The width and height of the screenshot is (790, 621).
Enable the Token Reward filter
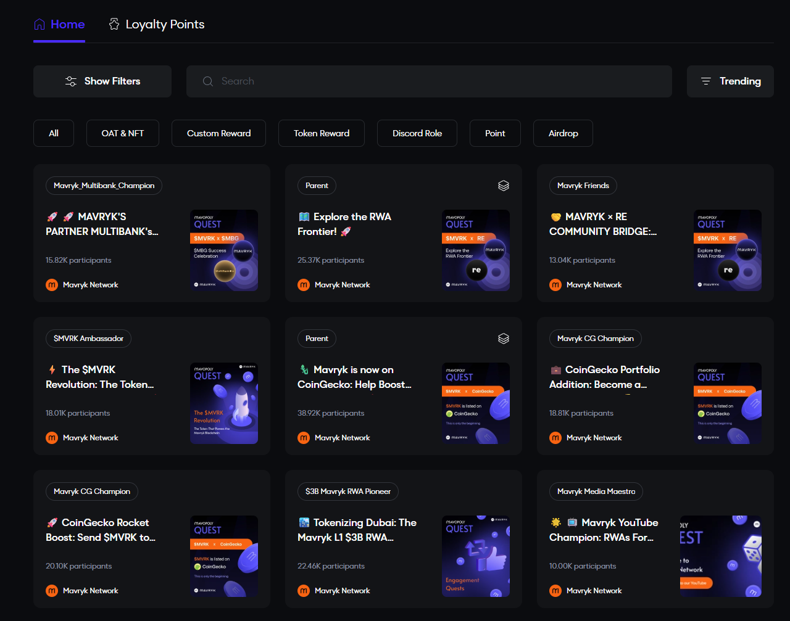pos(321,133)
